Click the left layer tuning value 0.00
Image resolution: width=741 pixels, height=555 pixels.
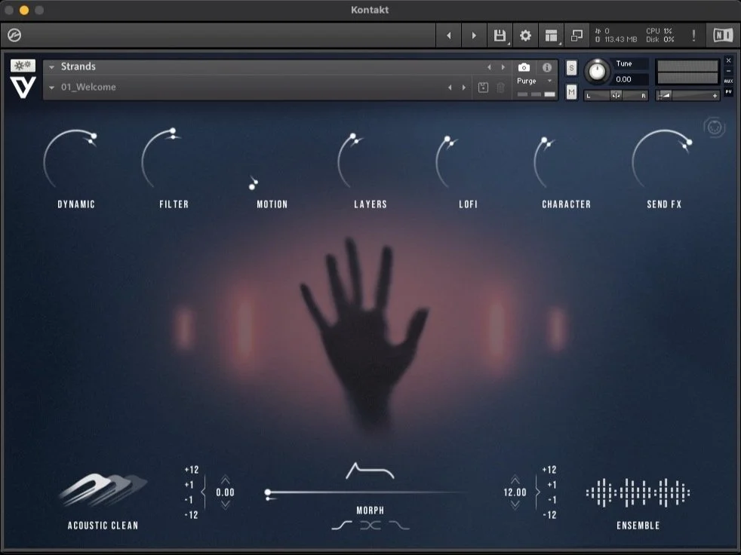[225, 492]
